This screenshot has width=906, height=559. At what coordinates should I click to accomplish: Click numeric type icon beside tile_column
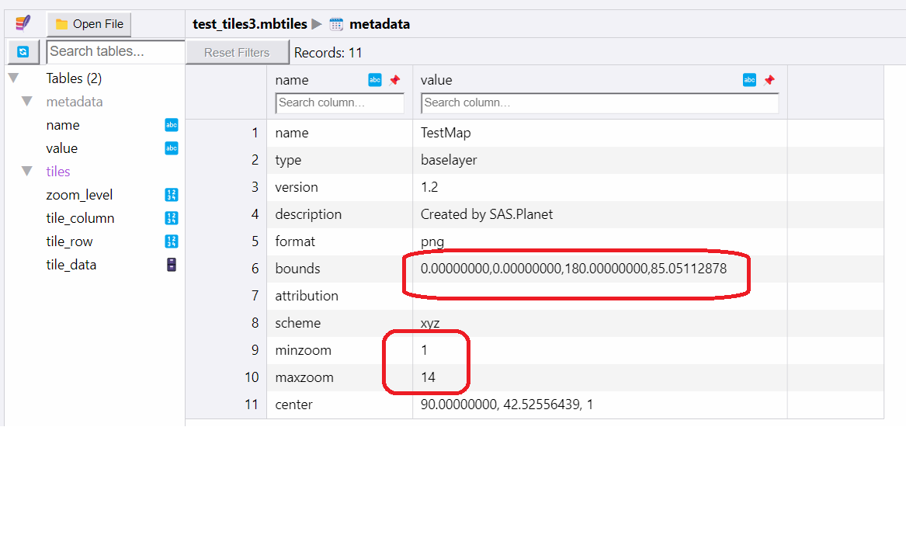pyautogui.click(x=172, y=218)
